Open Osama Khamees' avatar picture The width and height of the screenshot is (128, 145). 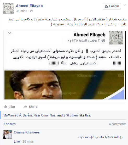[8, 135]
